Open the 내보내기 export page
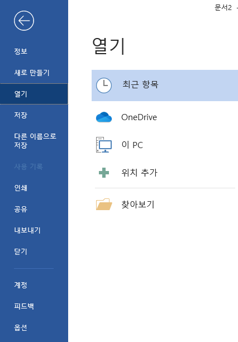Viewport: 238px width, 342px height. (x=34, y=230)
